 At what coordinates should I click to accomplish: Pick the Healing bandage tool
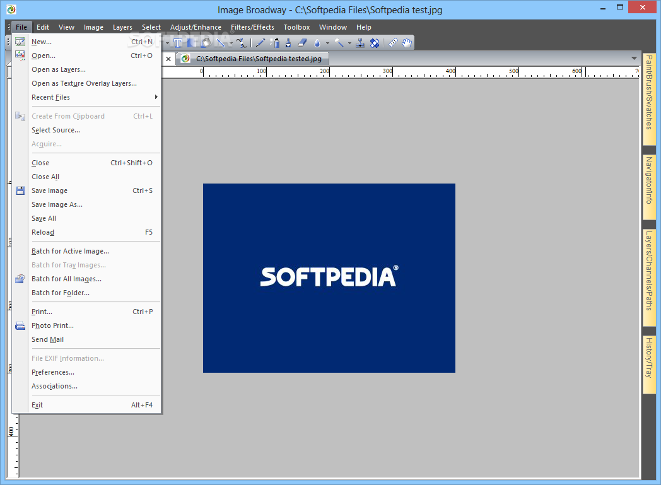tap(375, 43)
